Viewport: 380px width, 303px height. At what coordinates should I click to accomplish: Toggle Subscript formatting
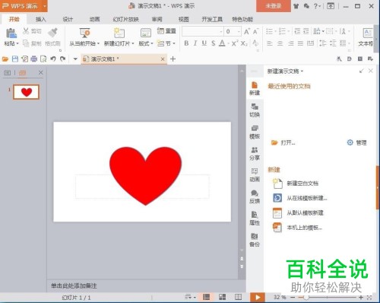244,43
